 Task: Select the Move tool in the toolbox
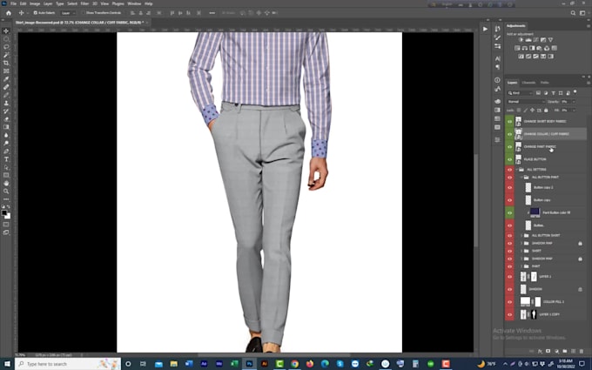pyautogui.click(x=6, y=31)
